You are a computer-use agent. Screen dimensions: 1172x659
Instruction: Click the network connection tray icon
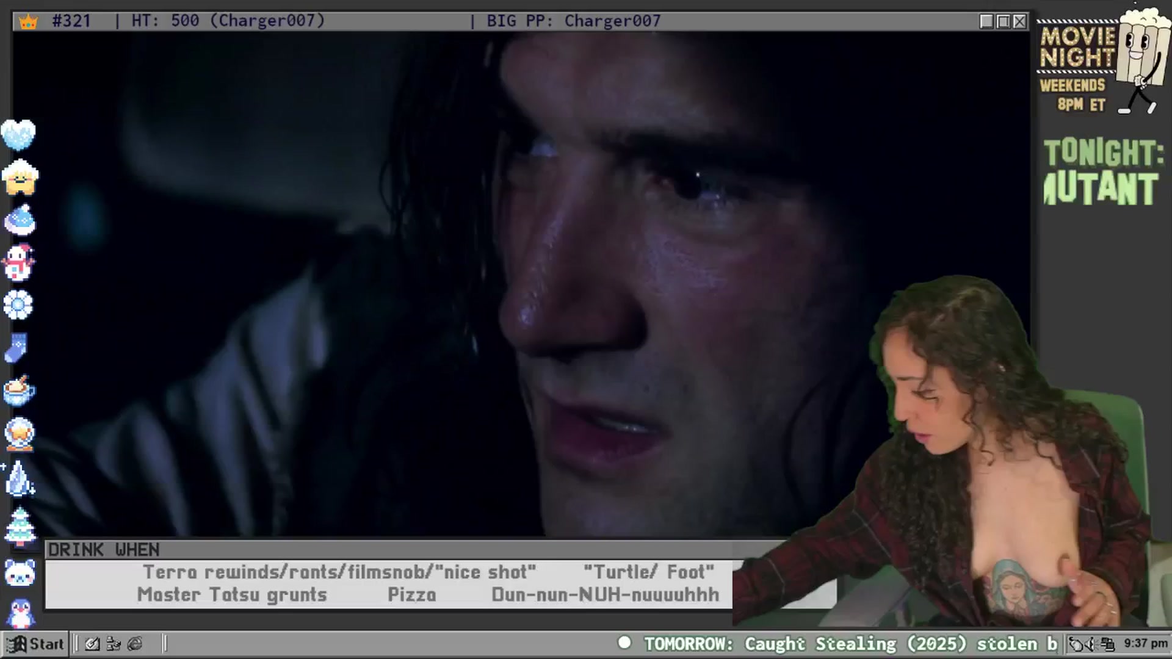(1107, 644)
